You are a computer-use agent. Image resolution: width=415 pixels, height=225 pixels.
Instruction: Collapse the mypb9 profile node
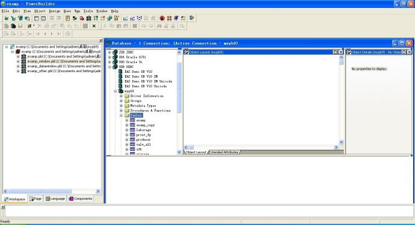(x=115, y=91)
